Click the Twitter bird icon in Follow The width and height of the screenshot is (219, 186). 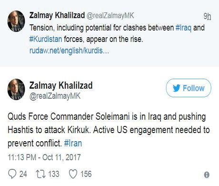pyautogui.click(x=177, y=88)
